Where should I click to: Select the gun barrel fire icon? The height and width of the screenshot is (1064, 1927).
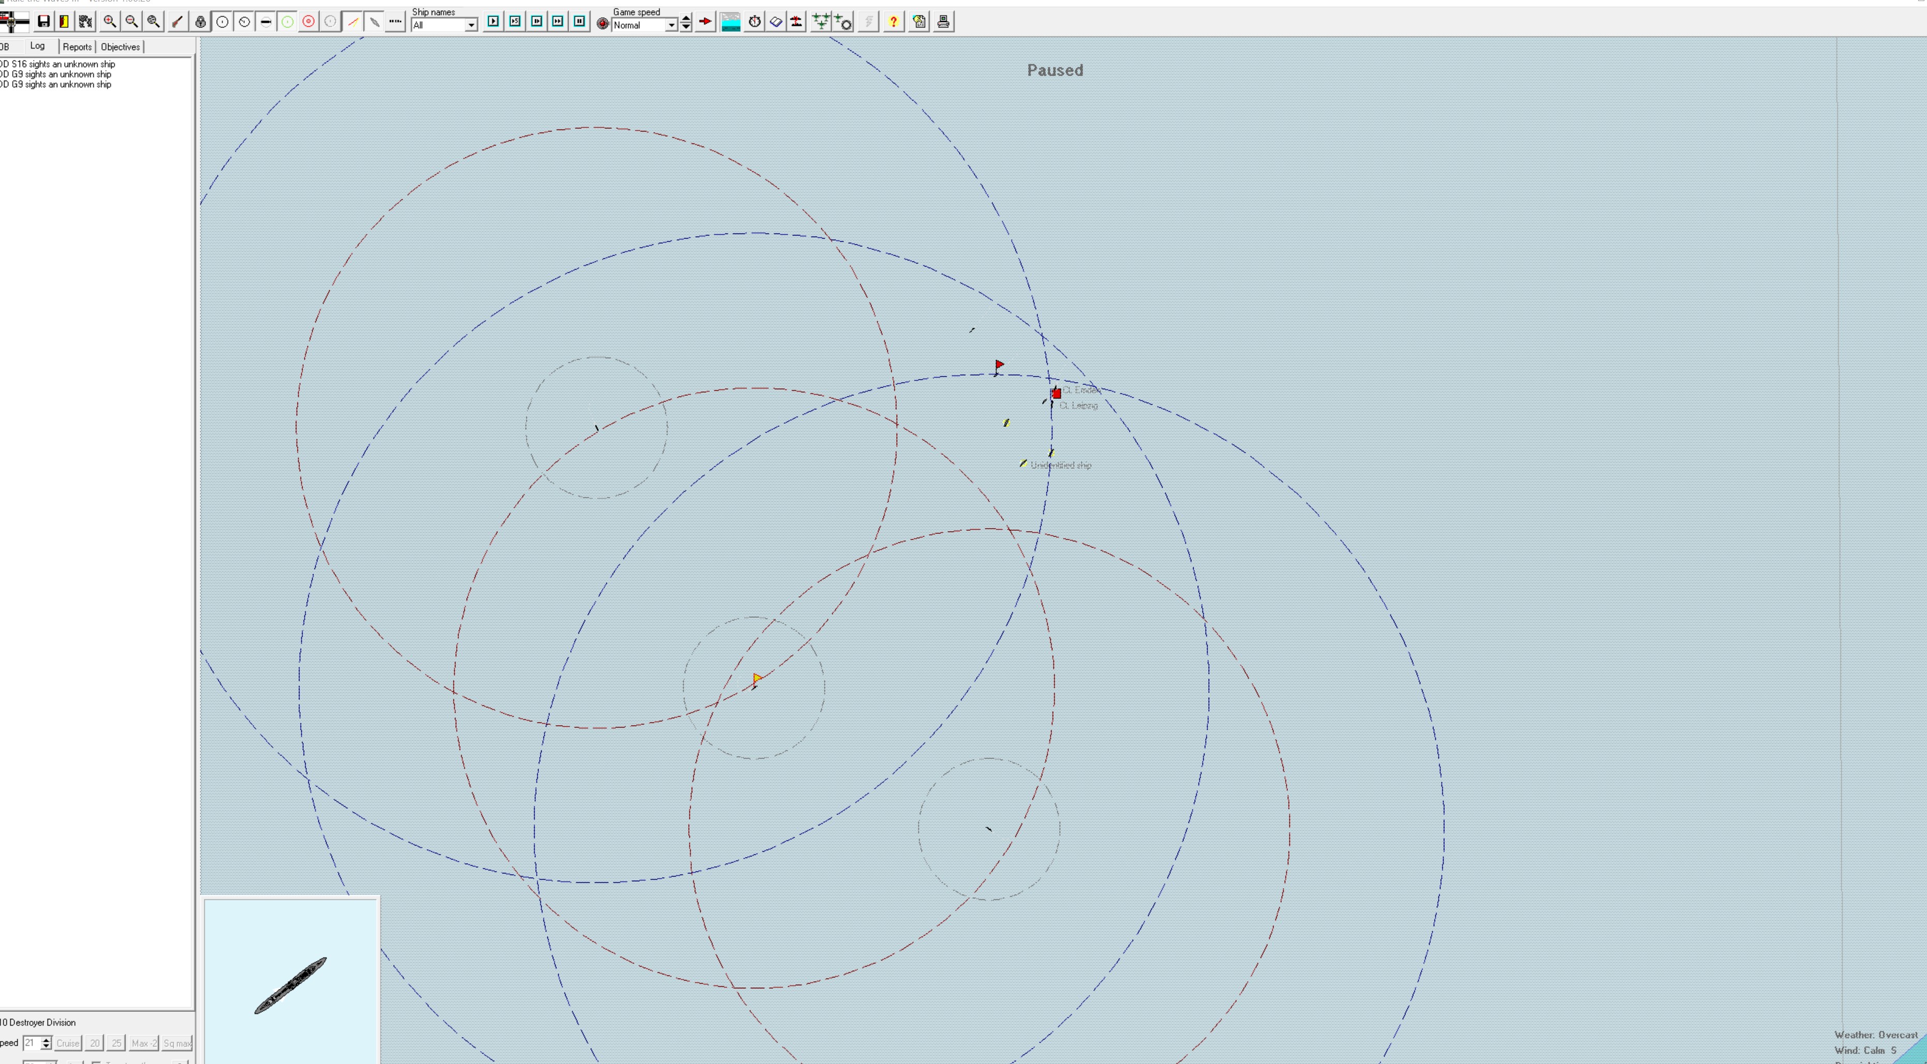tap(177, 22)
